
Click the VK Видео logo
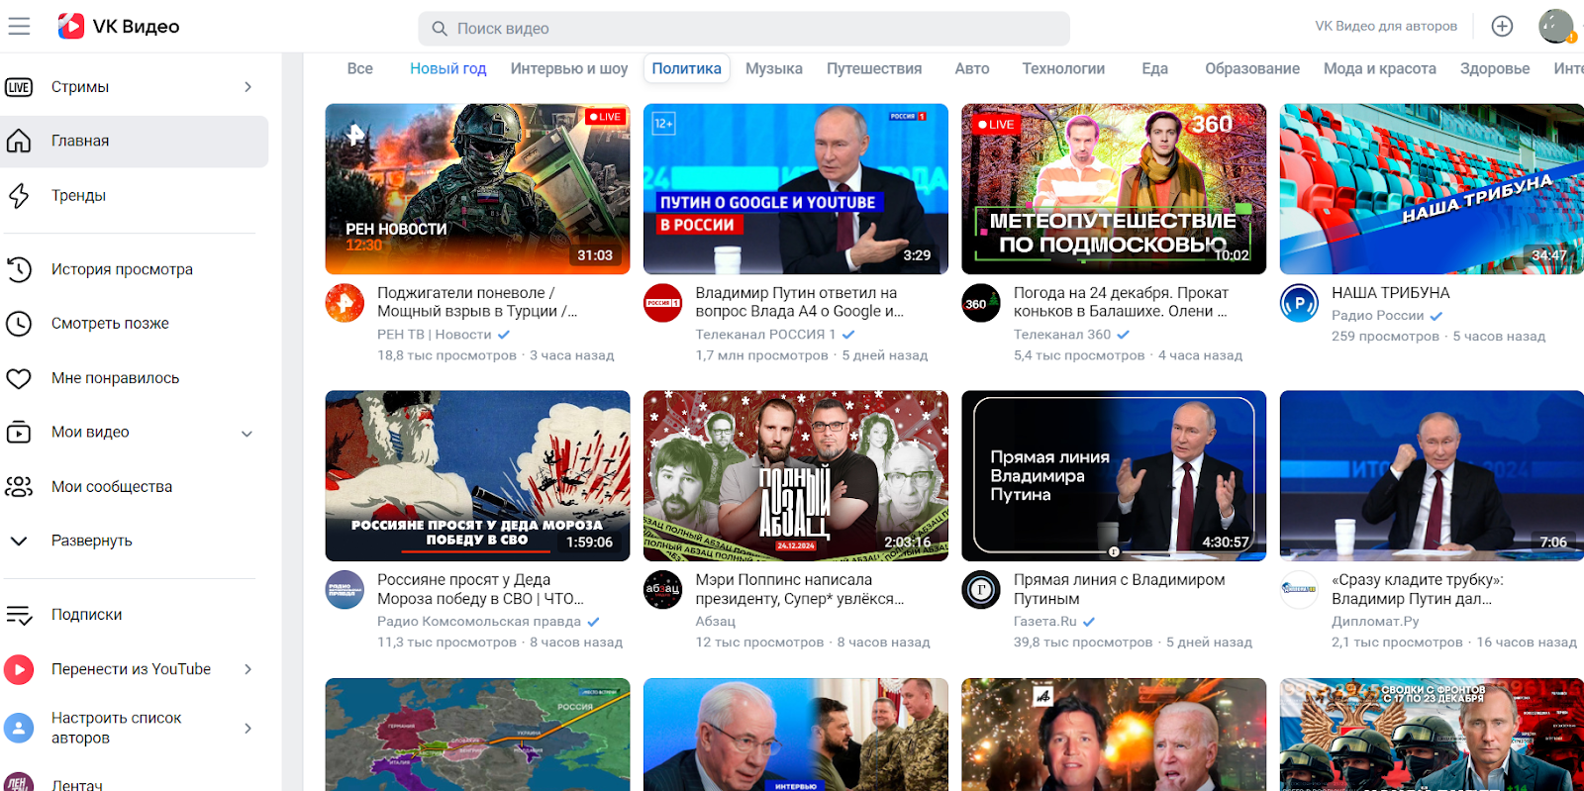pyautogui.click(x=119, y=27)
